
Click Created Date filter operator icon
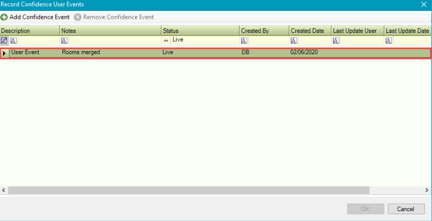(294, 40)
